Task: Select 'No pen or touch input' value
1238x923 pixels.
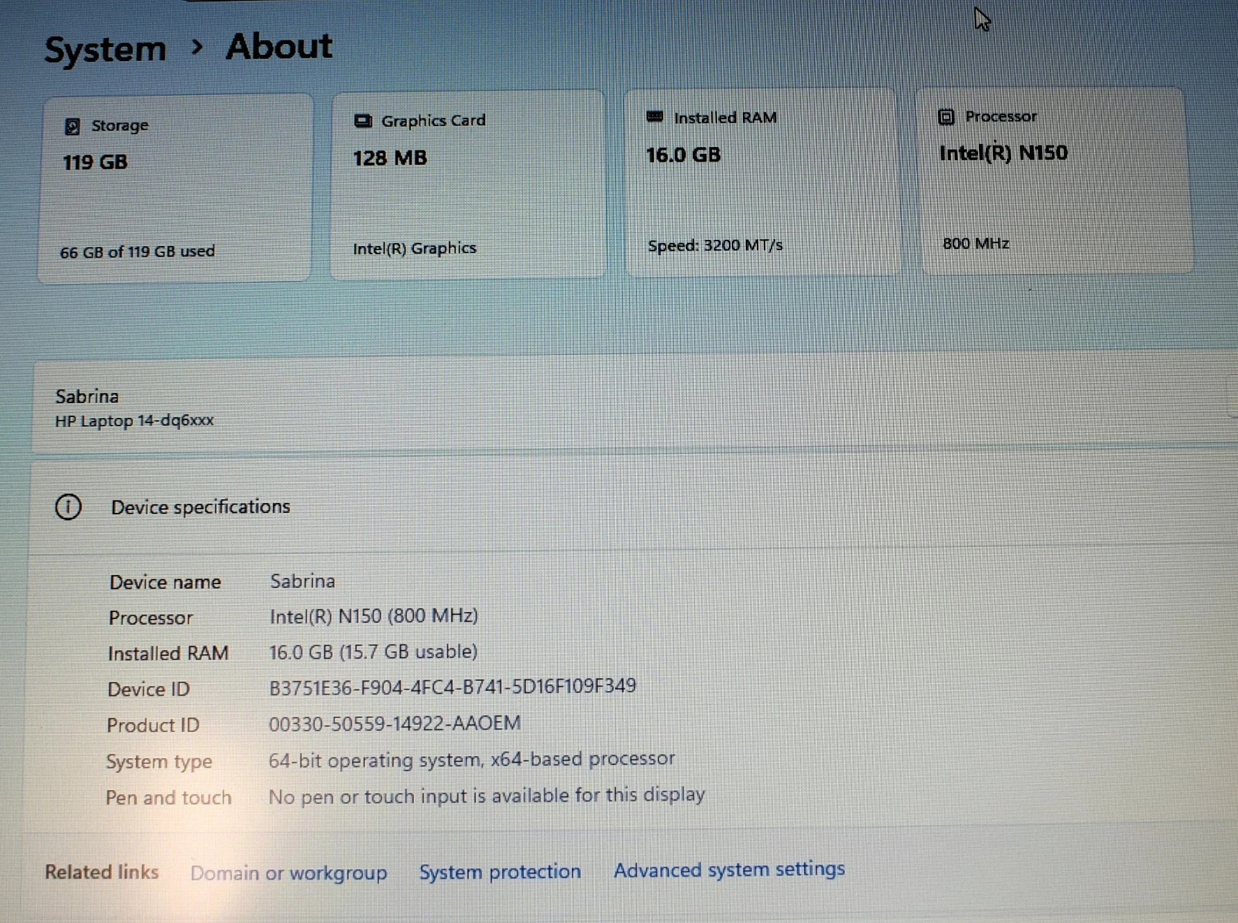Action: tap(487, 796)
